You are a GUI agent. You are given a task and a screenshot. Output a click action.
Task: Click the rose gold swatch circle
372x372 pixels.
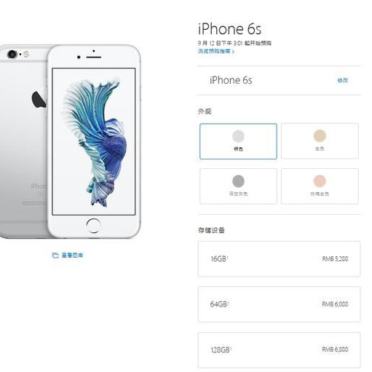click(320, 181)
